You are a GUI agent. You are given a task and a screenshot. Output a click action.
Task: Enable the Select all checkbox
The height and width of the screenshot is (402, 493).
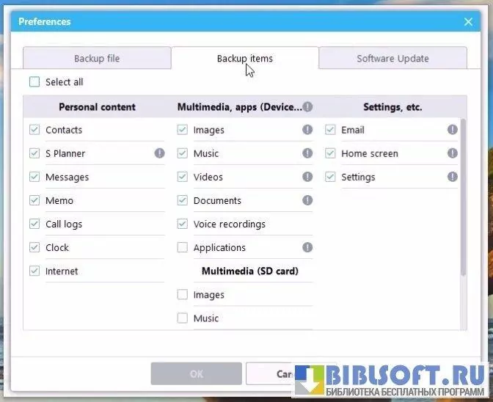pos(34,82)
